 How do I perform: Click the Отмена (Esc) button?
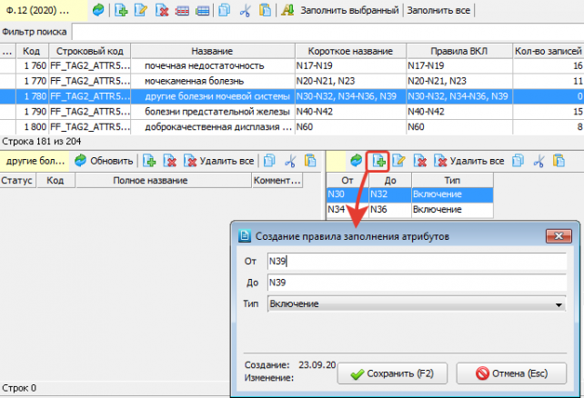pyautogui.click(x=511, y=373)
